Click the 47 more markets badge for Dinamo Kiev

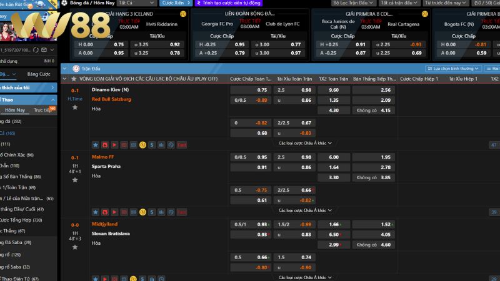pos(494,145)
